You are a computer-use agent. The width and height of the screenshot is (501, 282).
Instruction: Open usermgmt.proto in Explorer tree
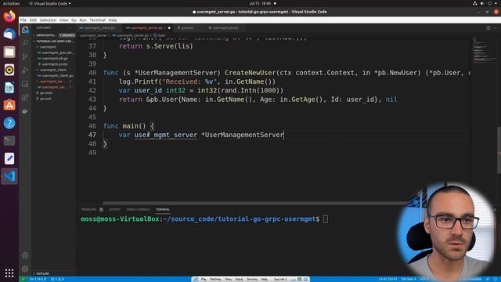click(x=54, y=64)
